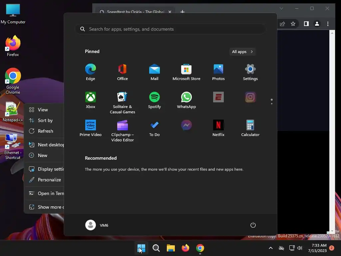The width and height of the screenshot is (341, 256).
Task: Click Refresh in desktop context menu
Action: [x=44, y=131]
